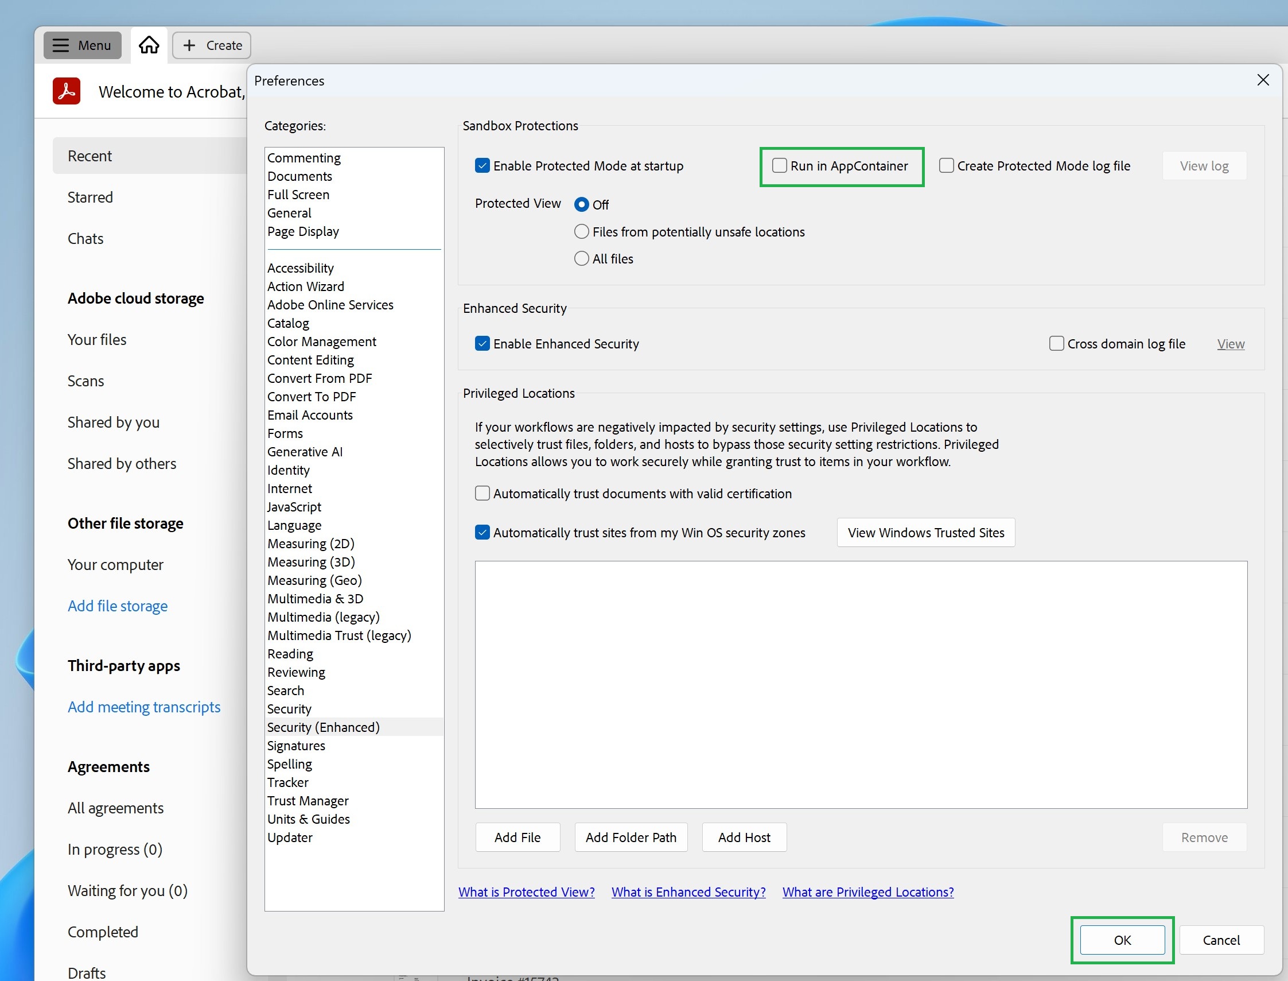Click the View log button

[x=1205, y=166]
